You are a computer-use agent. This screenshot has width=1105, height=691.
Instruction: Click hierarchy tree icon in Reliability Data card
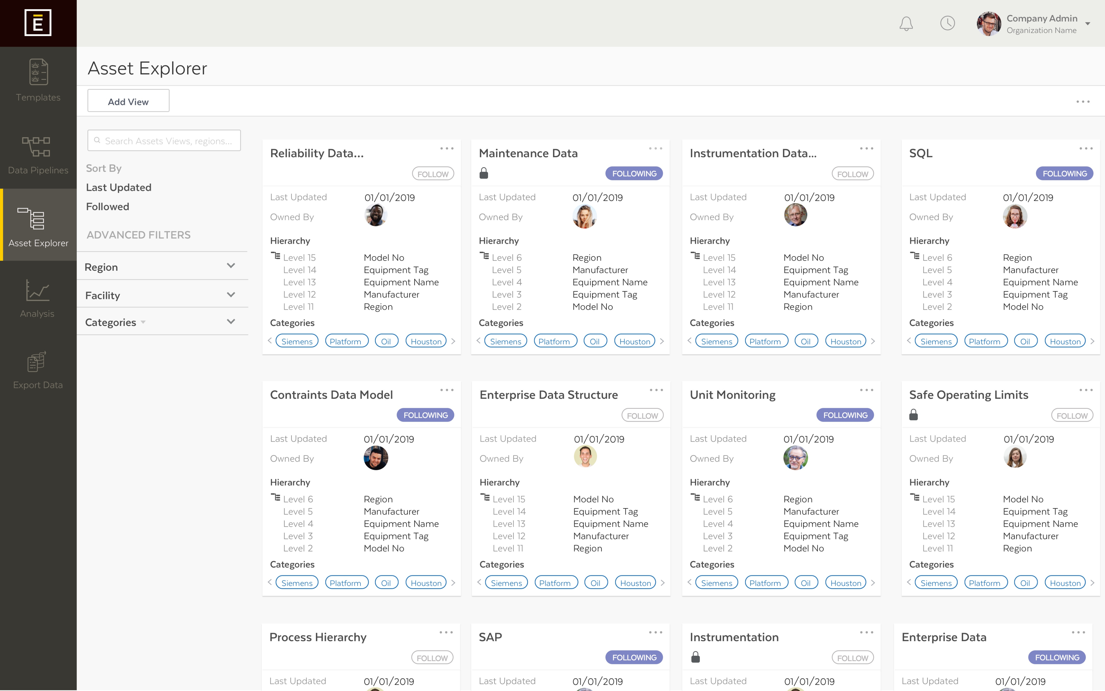(275, 256)
